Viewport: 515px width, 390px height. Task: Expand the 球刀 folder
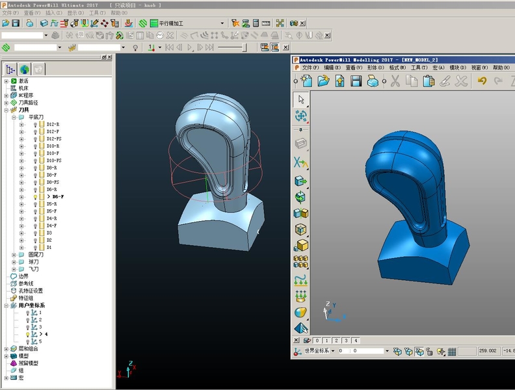coord(14,262)
